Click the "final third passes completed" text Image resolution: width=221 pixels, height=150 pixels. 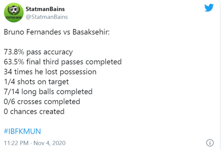[x=74, y=62]
